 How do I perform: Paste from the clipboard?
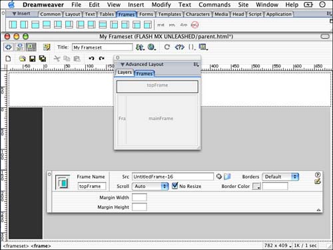[x=77, y=59]
